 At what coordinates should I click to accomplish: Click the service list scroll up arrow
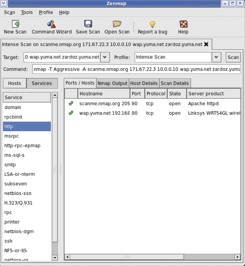pos(55,95)
